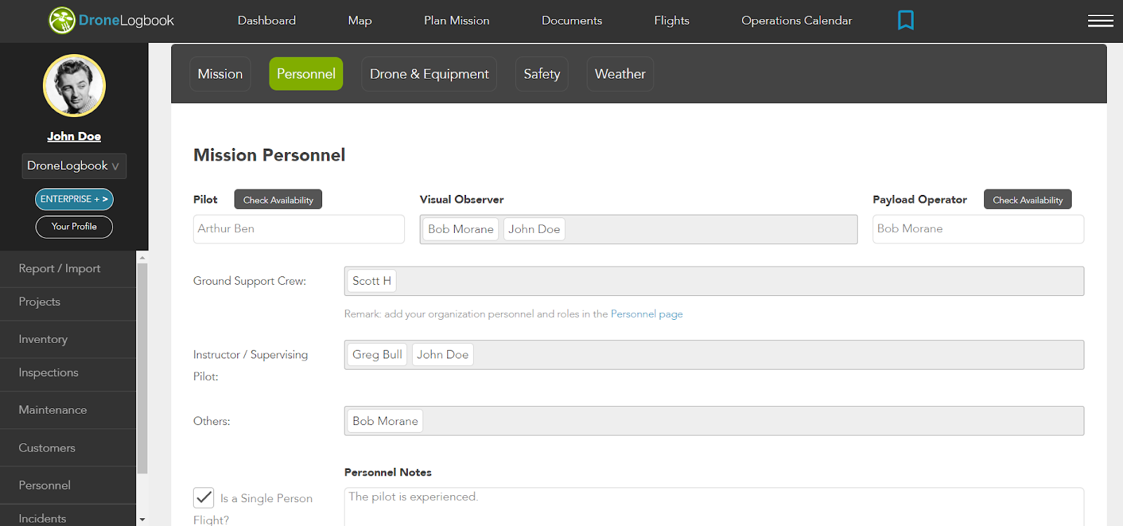
Task: Click the DroneLogbook logo icon
Action: click(62, 20)
